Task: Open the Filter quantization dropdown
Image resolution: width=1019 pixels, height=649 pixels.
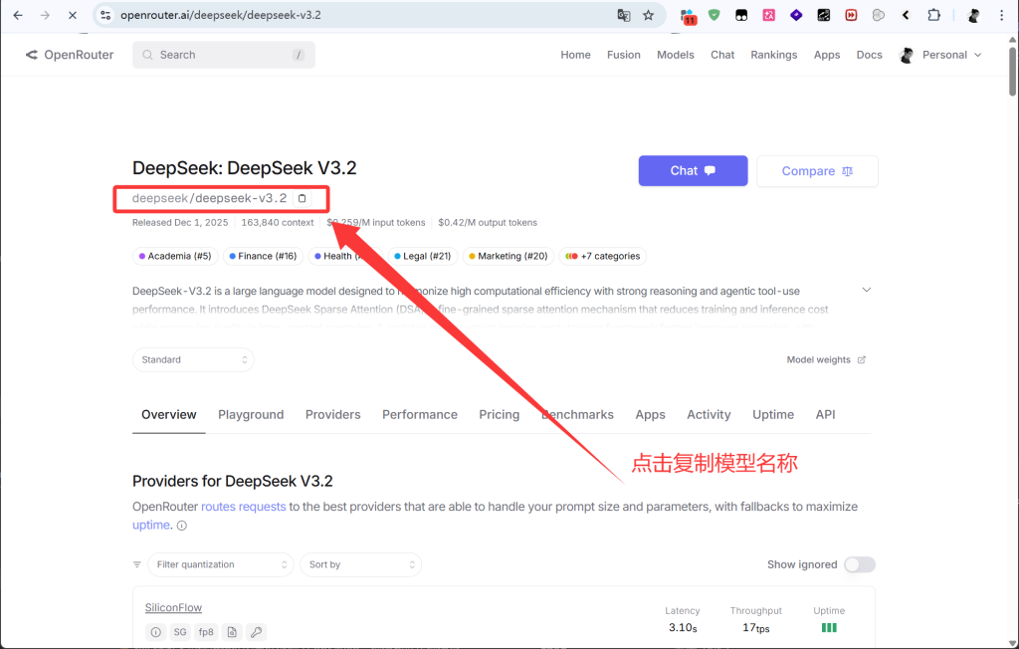Action: coord(220,564)
